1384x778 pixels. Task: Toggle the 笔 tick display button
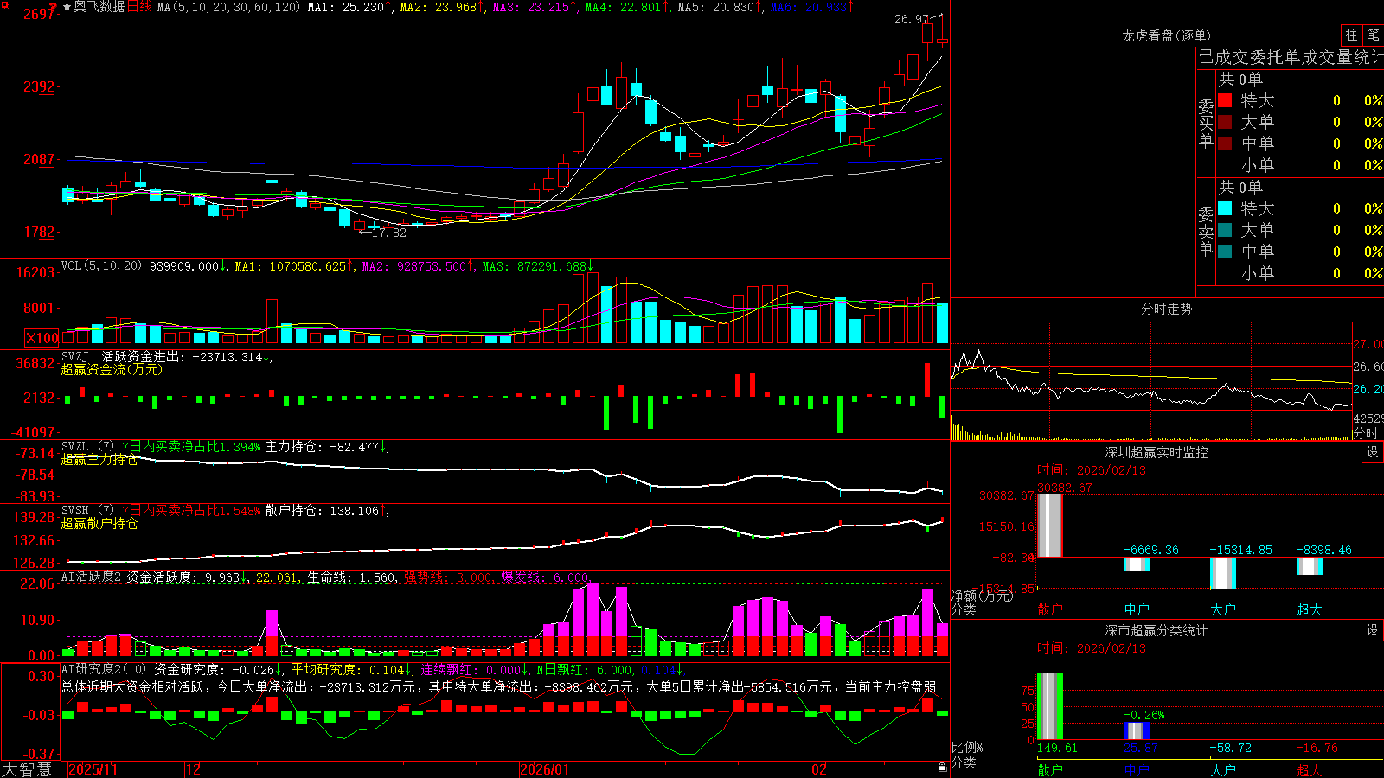(1374, 35)
